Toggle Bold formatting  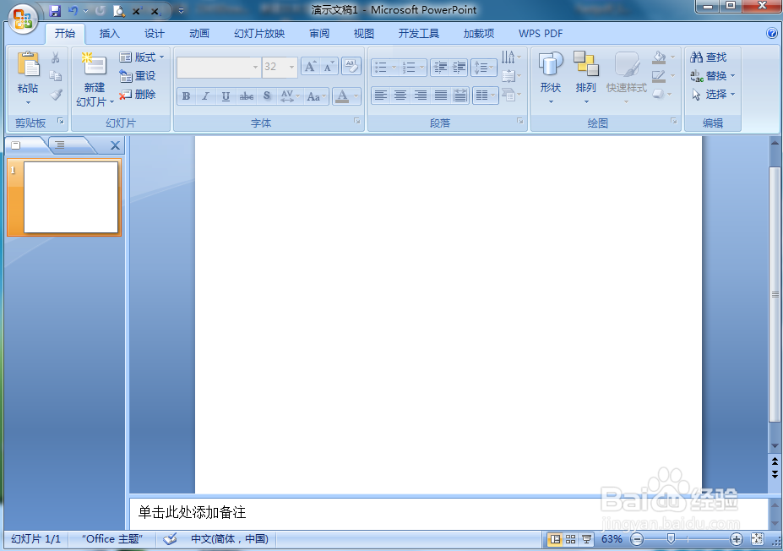187,95
